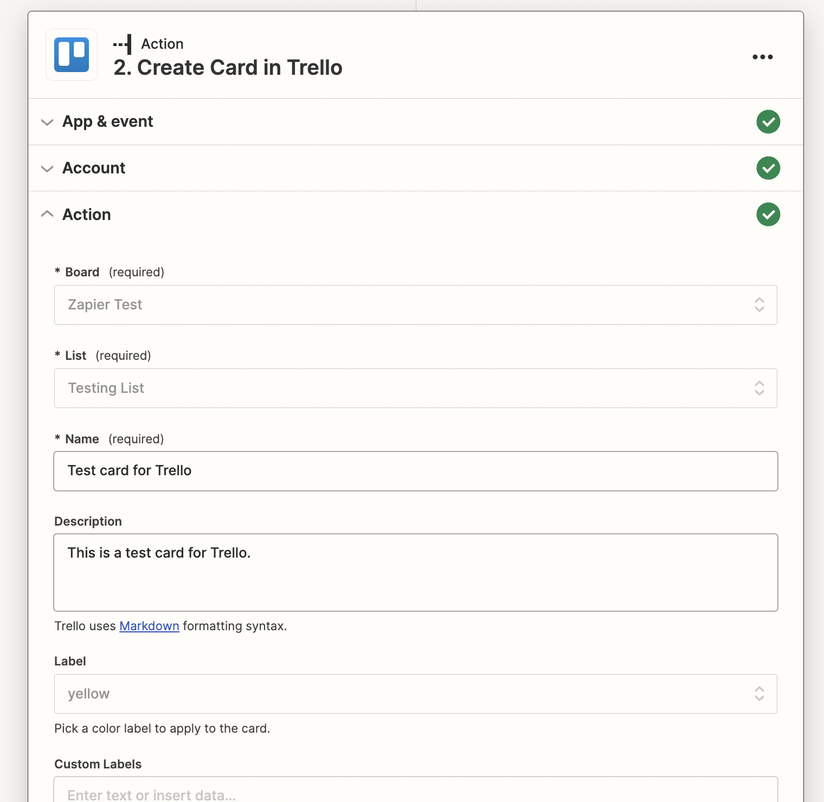
Task: Open the Markdown documentation link
Action: 149,626
